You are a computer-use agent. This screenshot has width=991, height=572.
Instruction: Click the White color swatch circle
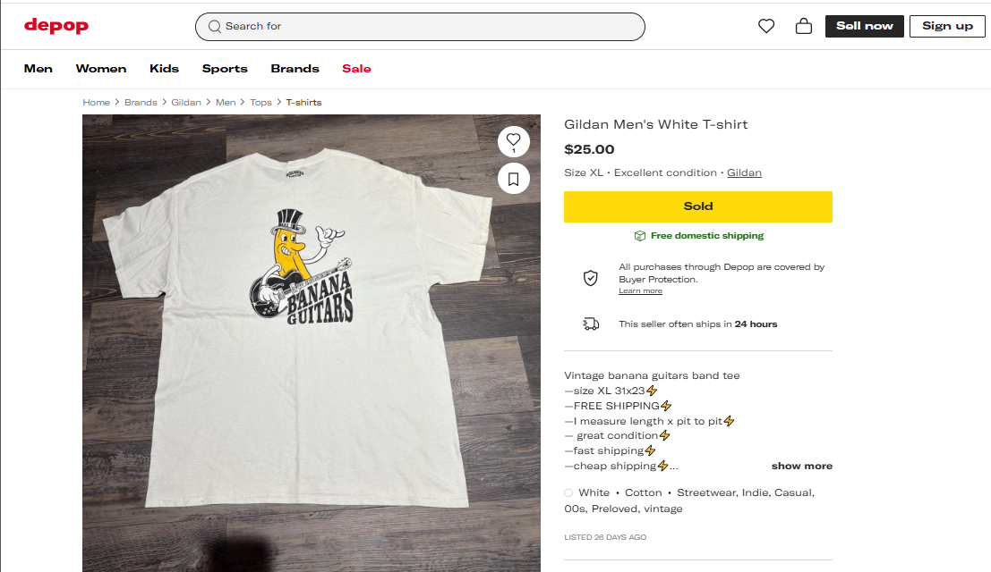point(568,492)
